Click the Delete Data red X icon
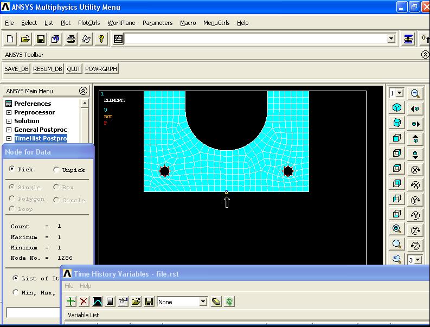 [84, 302]
